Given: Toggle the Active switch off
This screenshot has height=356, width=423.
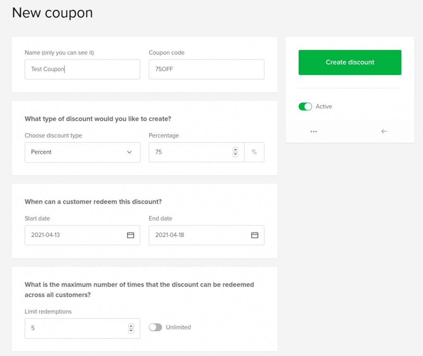Looking at the screenshot, I should 305,107.
